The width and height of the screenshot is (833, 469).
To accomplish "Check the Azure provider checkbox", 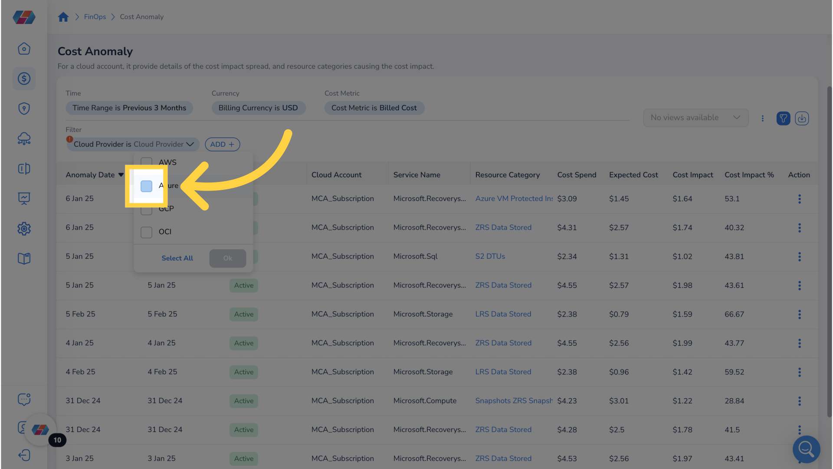I will tap(146, 186).
